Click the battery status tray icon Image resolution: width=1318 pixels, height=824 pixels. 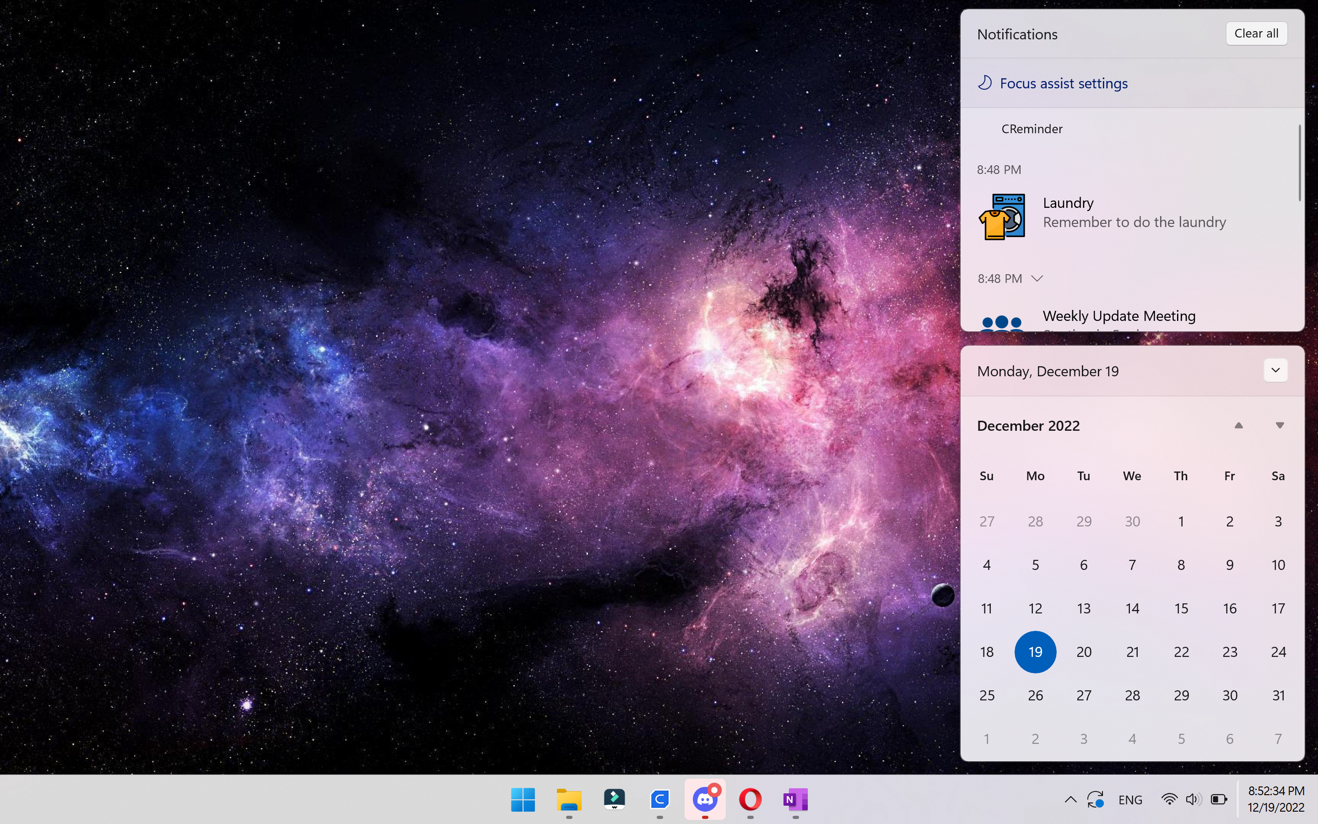click(1219, 799)
